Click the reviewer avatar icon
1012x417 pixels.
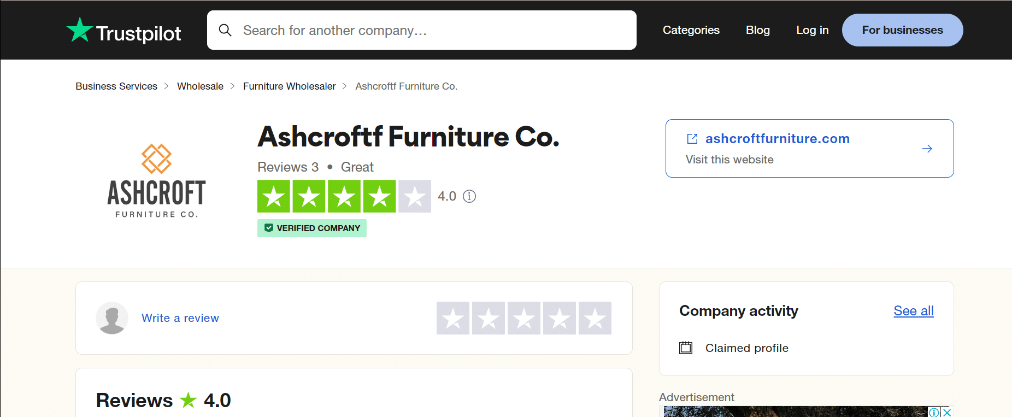coord(112,318)
